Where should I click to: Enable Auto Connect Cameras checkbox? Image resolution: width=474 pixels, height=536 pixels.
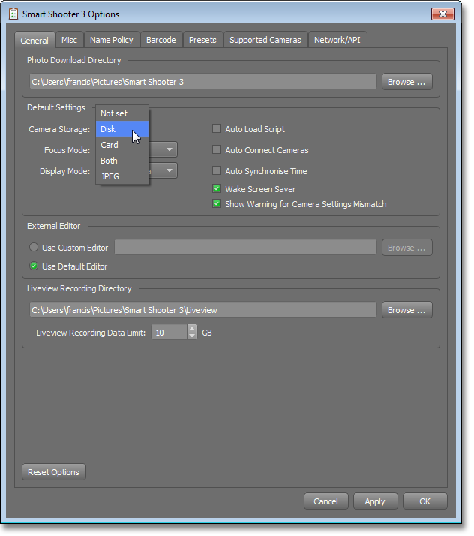click(x=217, y=150)
